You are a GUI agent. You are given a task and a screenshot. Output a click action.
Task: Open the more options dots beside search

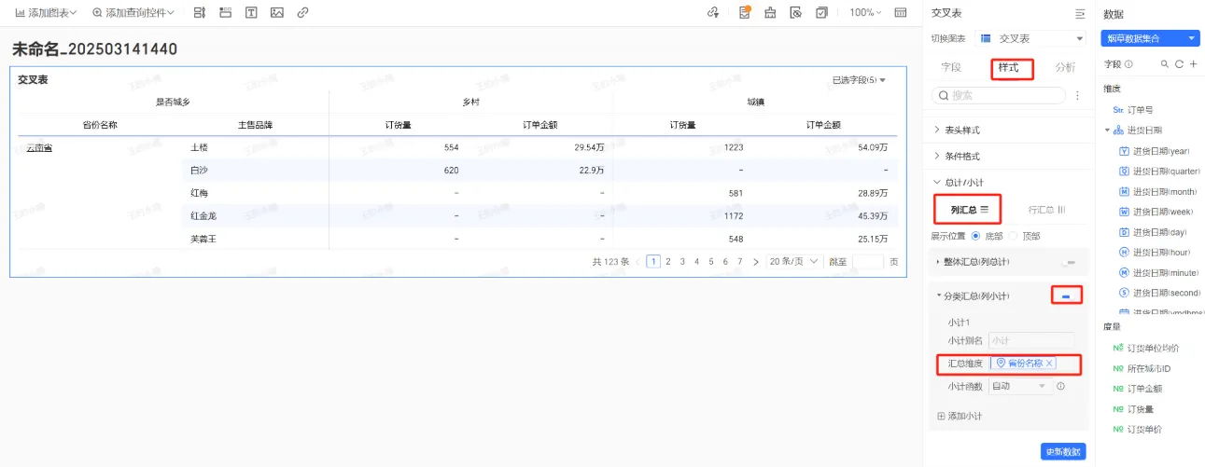[x=1078, y=95]
